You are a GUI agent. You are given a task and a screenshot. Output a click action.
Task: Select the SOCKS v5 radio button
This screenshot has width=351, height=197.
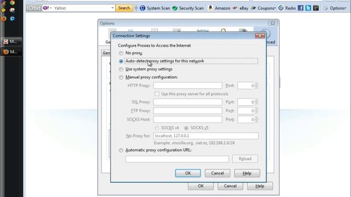(x=186, y=128)
